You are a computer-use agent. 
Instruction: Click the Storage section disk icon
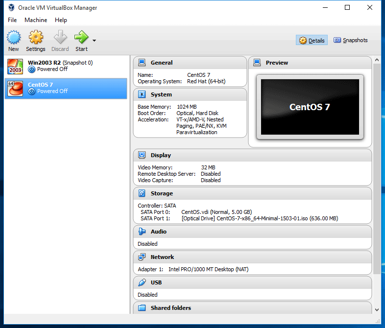(142, 193)
